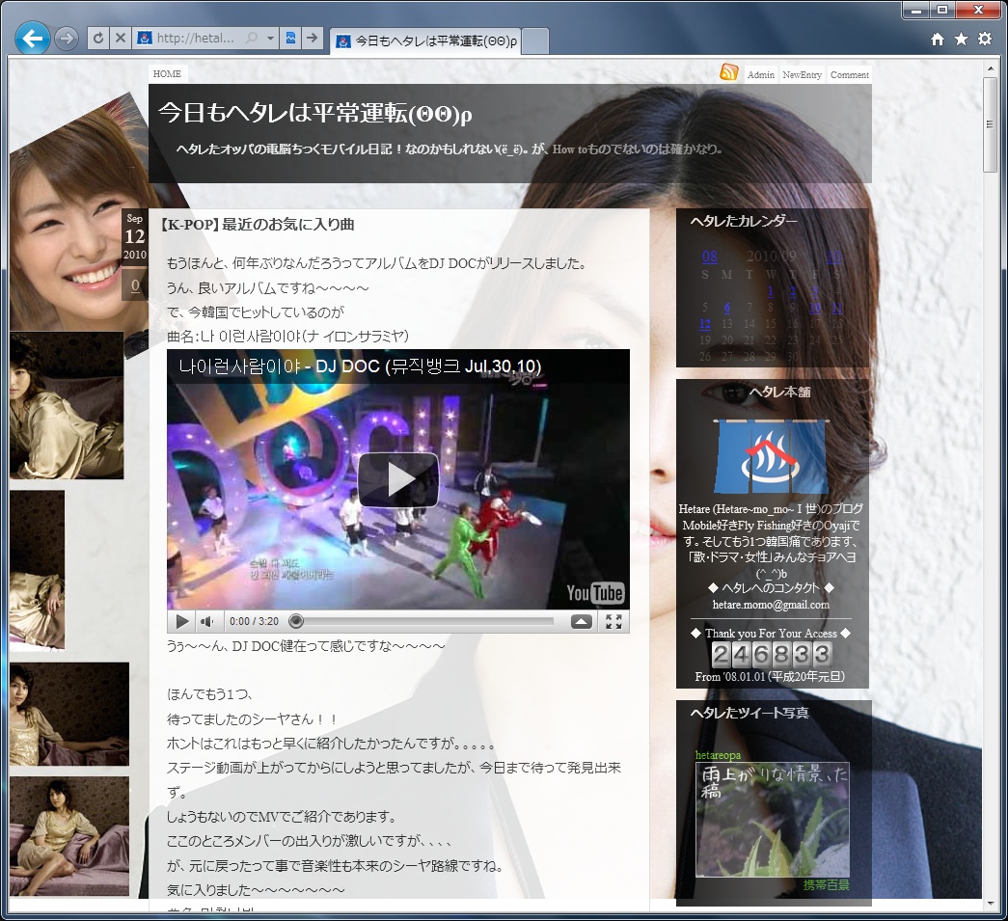
Task: Click the small play button in the video controls
Action: tap(182, 621)
